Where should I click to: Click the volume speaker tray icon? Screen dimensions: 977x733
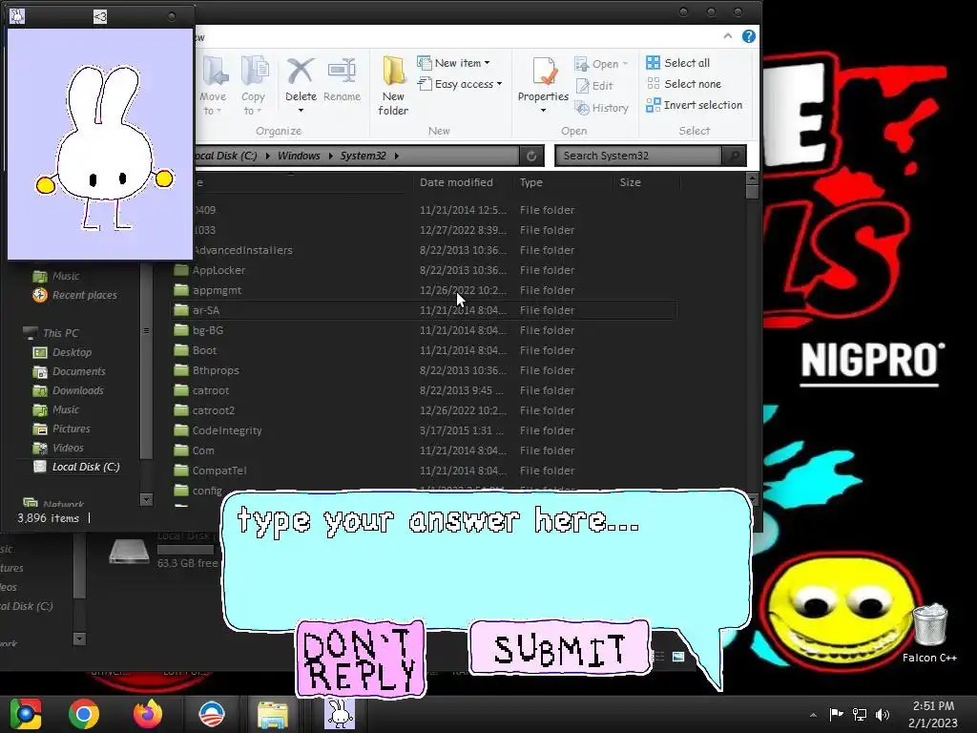tap(883, 714)
